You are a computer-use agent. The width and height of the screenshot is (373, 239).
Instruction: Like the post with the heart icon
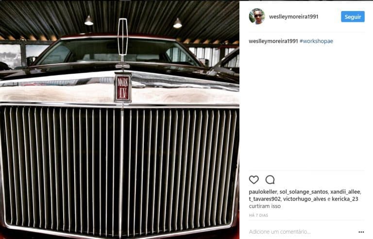tap(254, 180)
